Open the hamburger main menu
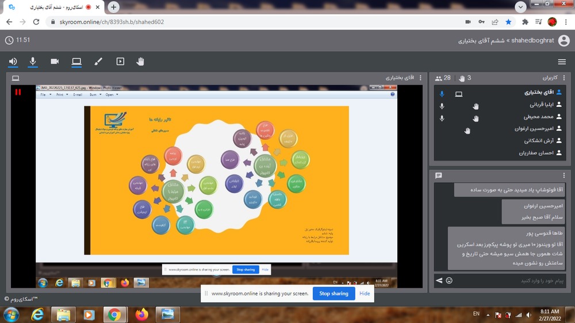This screenshot has width=575, height=323. click(562, 62)
